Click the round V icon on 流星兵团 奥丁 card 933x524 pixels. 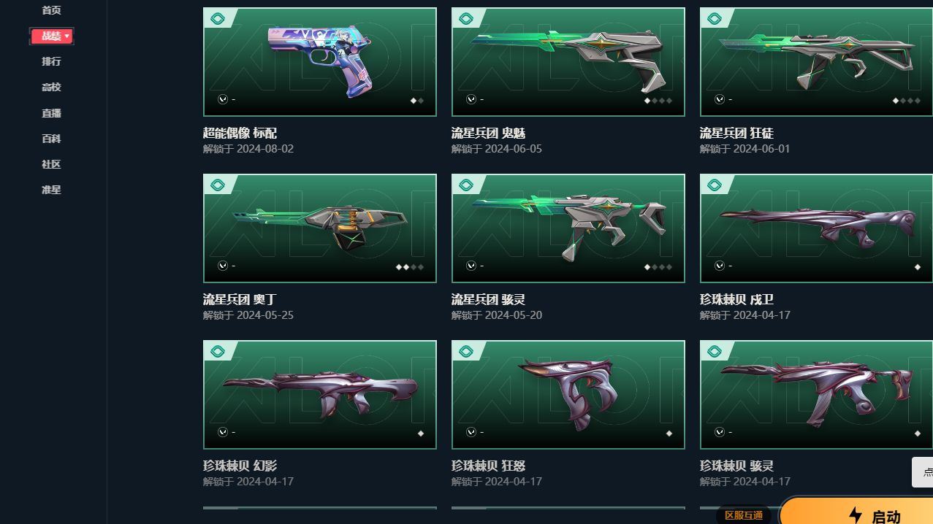tap(222, 266)
